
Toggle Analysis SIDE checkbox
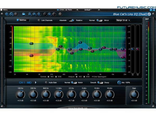pyautogui.click(x=84, y=77)
